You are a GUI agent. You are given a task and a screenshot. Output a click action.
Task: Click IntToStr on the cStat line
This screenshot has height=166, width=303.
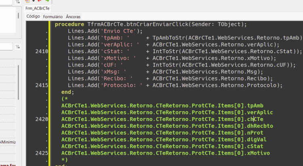tap(165, 52)
